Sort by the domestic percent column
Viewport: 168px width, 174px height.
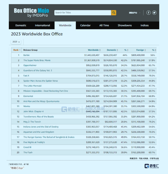coord(126,50)
